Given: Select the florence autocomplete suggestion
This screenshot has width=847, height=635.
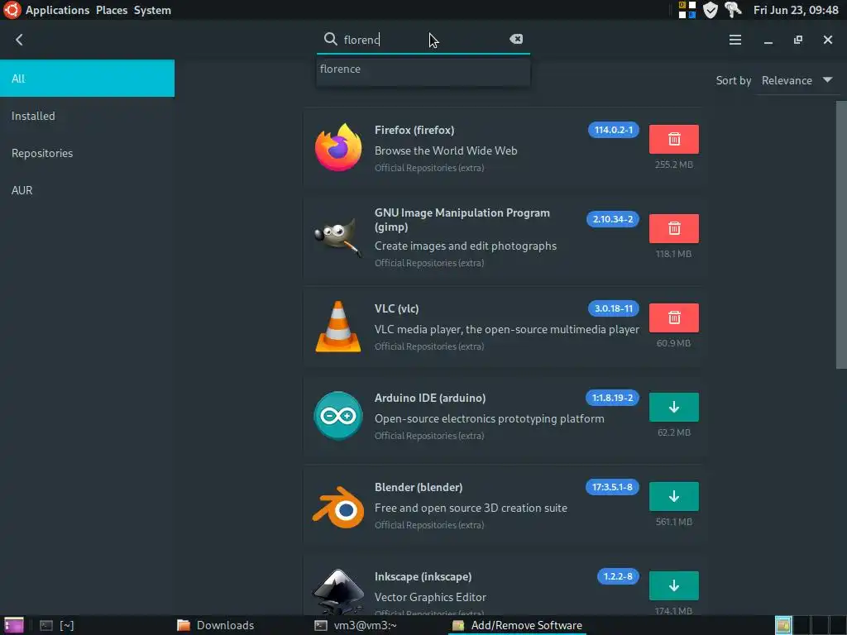Looking at the screenshot, I should (423, 69).
